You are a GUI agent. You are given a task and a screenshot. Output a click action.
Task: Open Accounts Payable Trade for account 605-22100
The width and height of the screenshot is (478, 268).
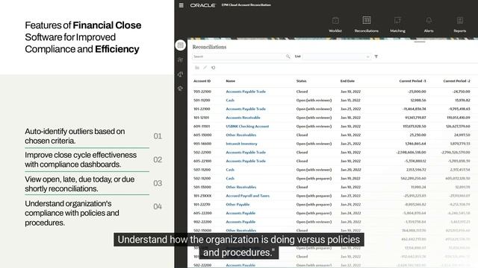(246, 161)
